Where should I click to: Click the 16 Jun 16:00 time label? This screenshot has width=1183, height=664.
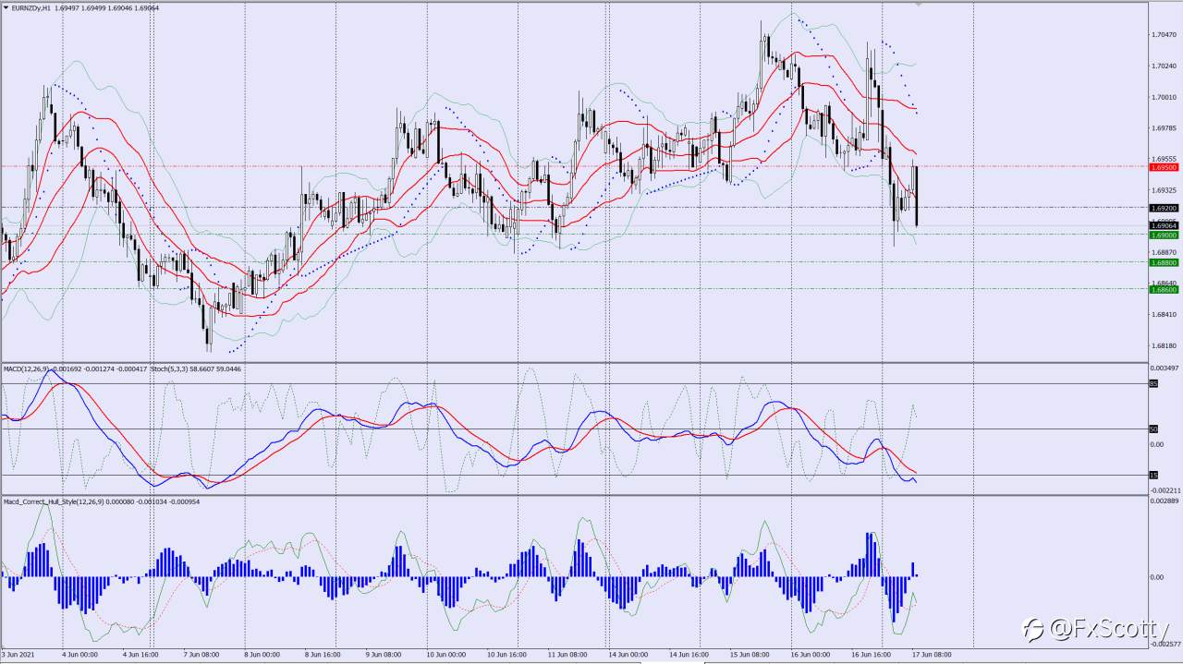click(x=872, y=655)
